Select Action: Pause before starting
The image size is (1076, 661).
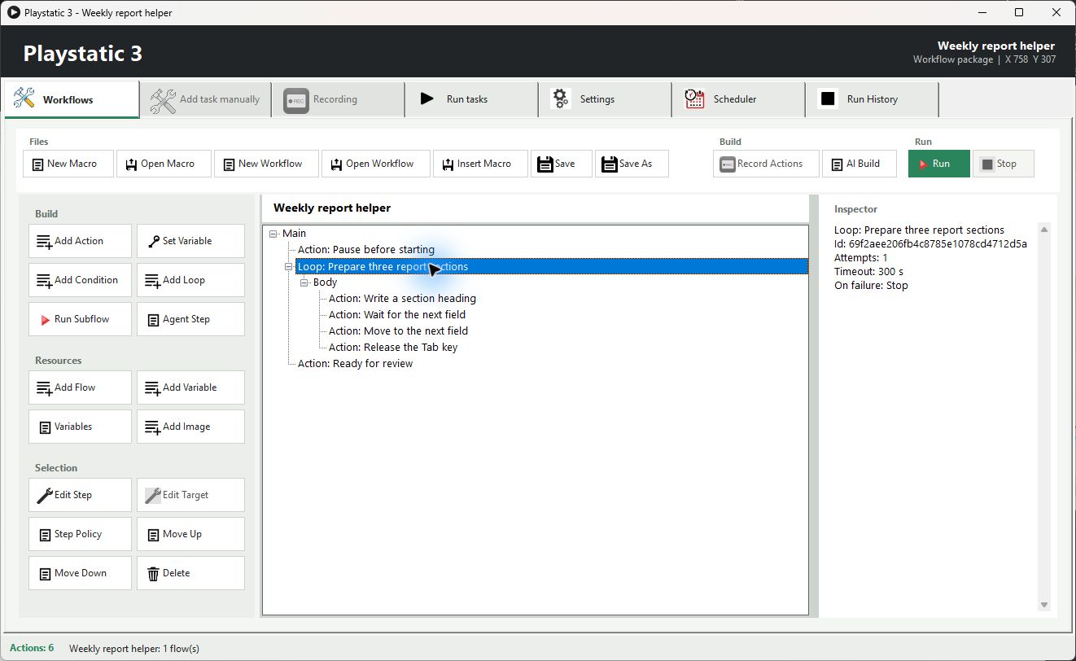[366, 250]
